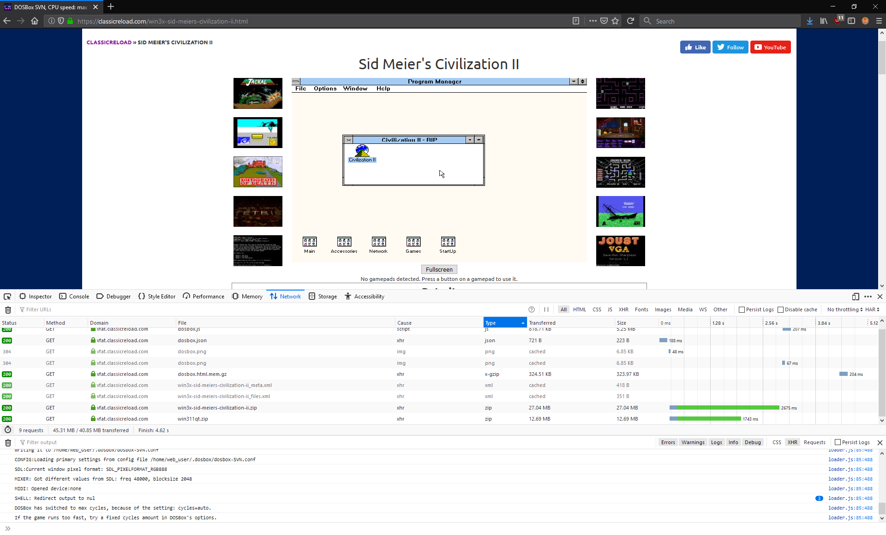This screenshot has width=886, height=535.
Task: Click the performance analysis stopwatch icon
Action: coord(8,430)
